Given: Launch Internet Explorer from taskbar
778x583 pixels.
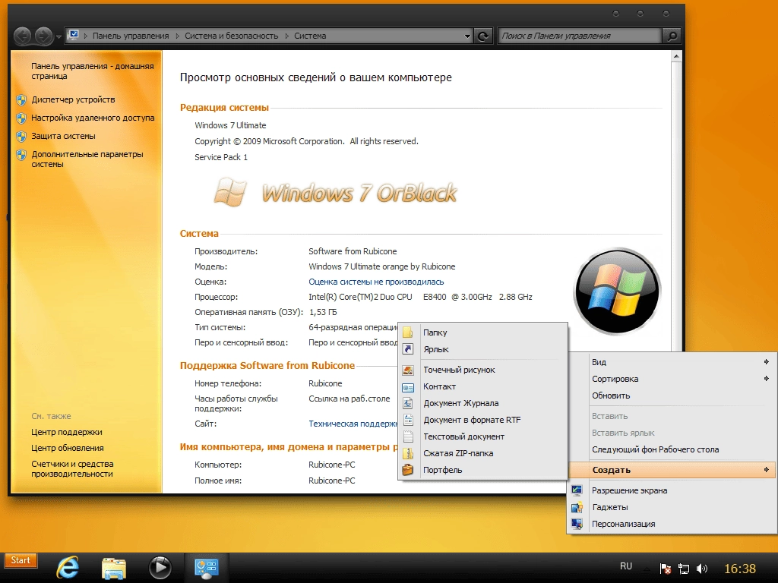Looking at the screenshot, I should 67,567.
